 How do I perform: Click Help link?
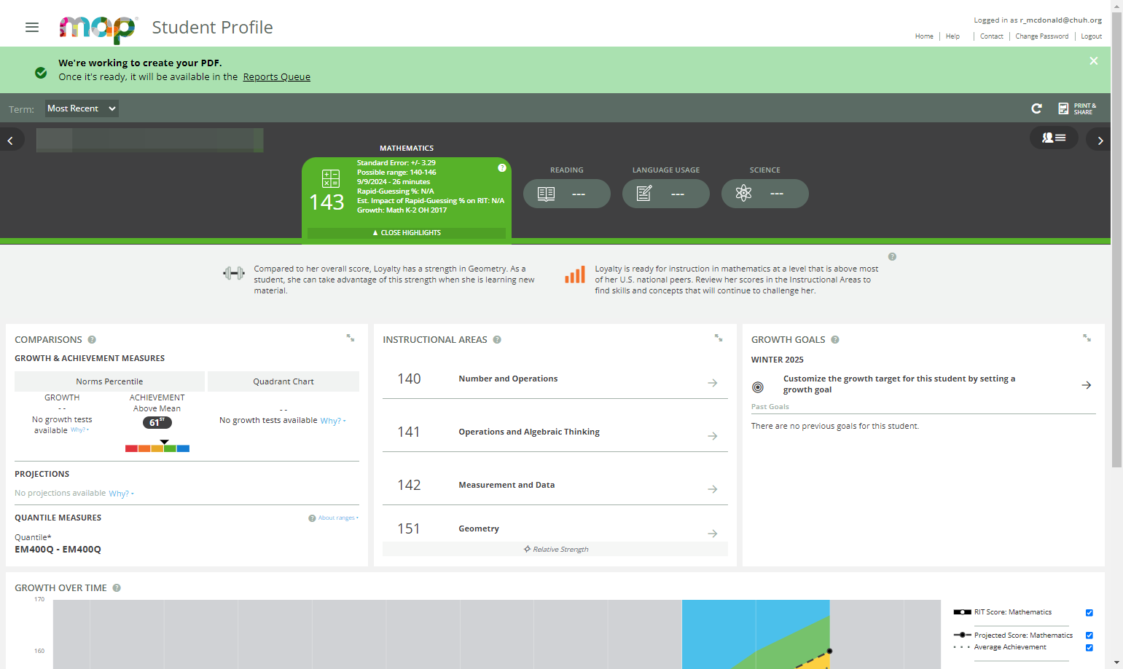[952, 36]
